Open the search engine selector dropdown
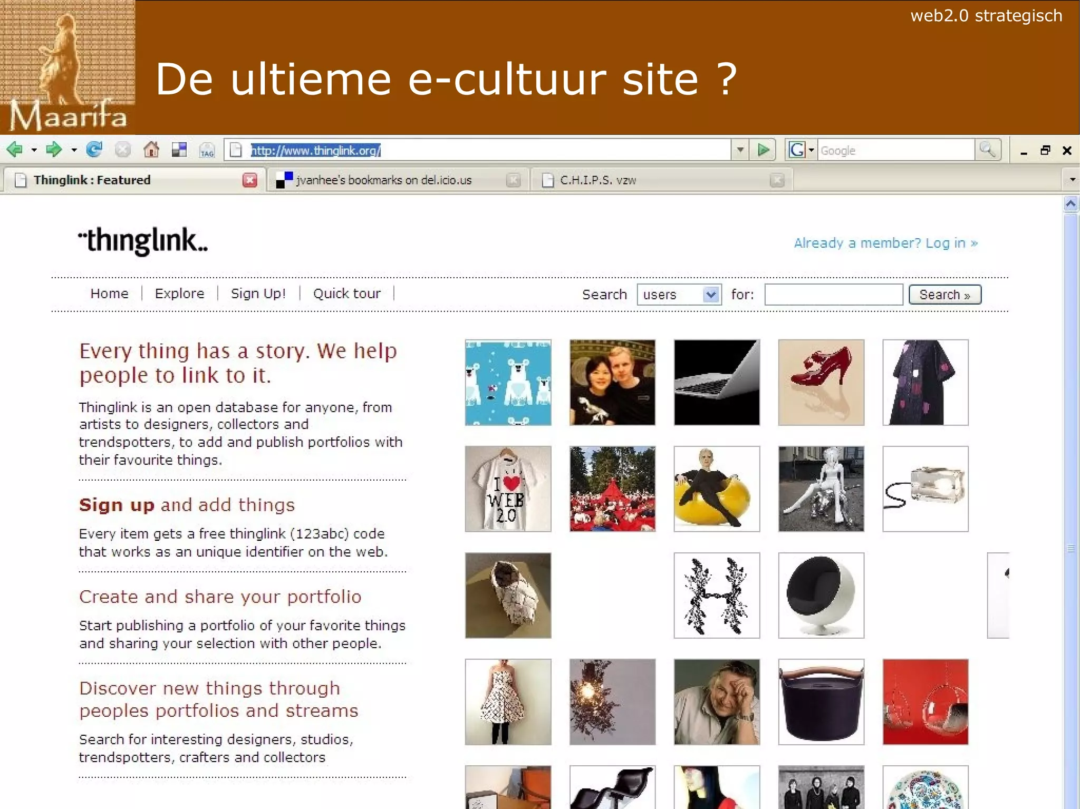 (x=812, y=150)
